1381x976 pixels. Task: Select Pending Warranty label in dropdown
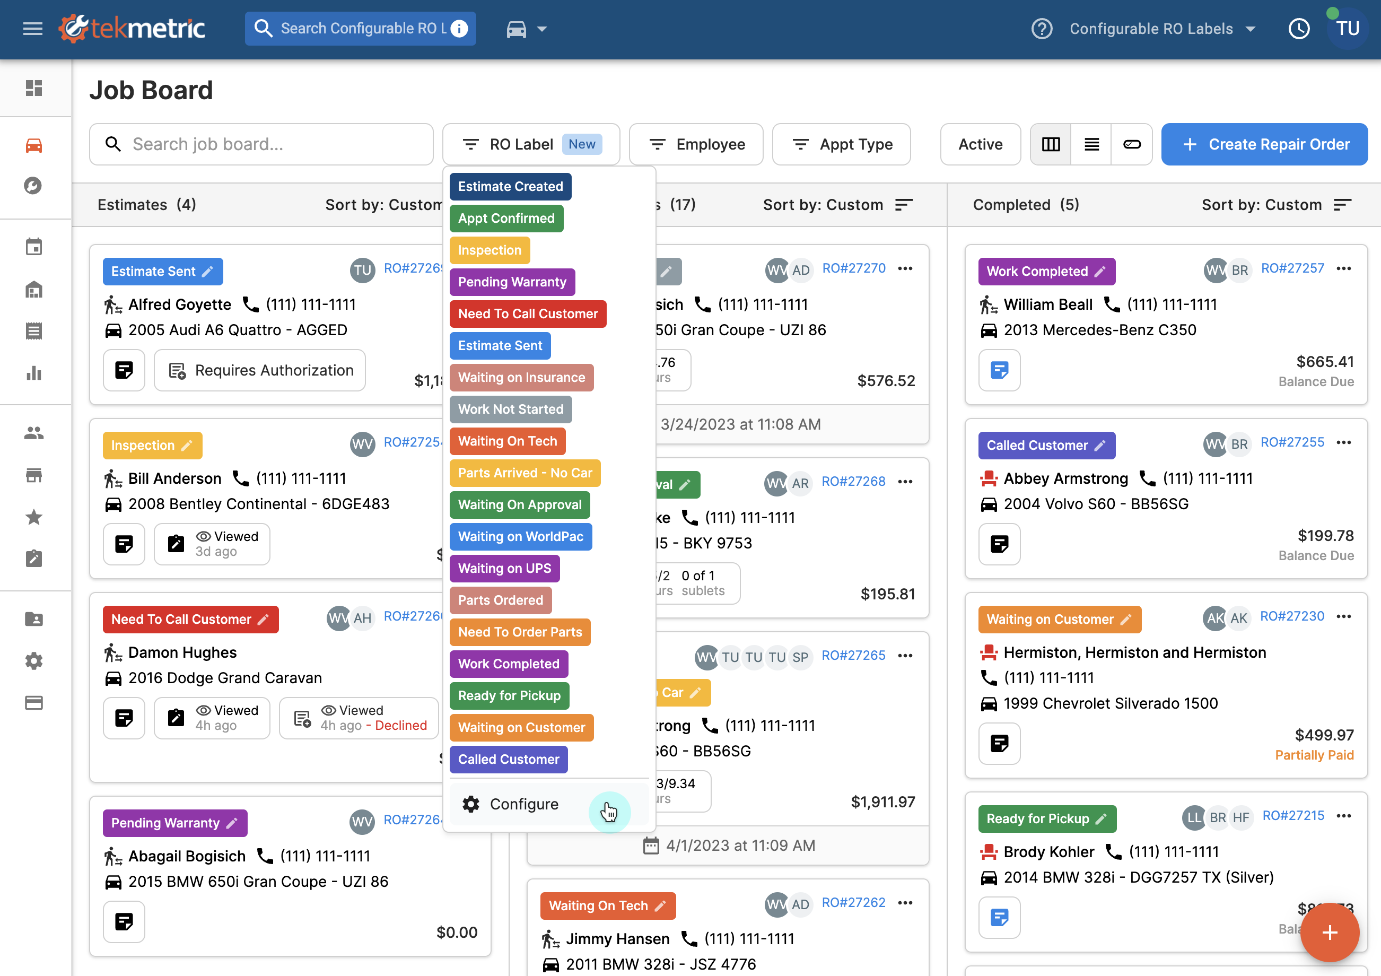pos(512,282)
